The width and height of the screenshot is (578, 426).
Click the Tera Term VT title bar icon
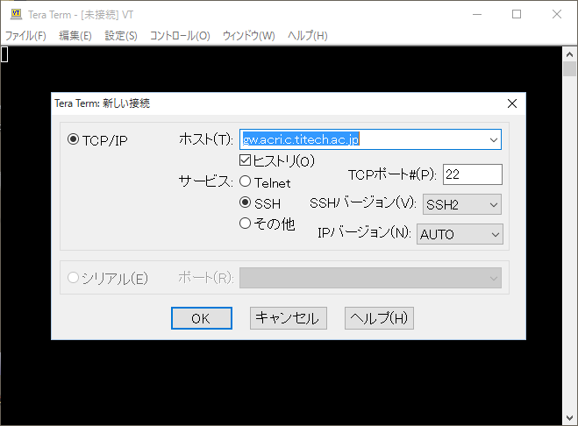(x=16, y=14)
